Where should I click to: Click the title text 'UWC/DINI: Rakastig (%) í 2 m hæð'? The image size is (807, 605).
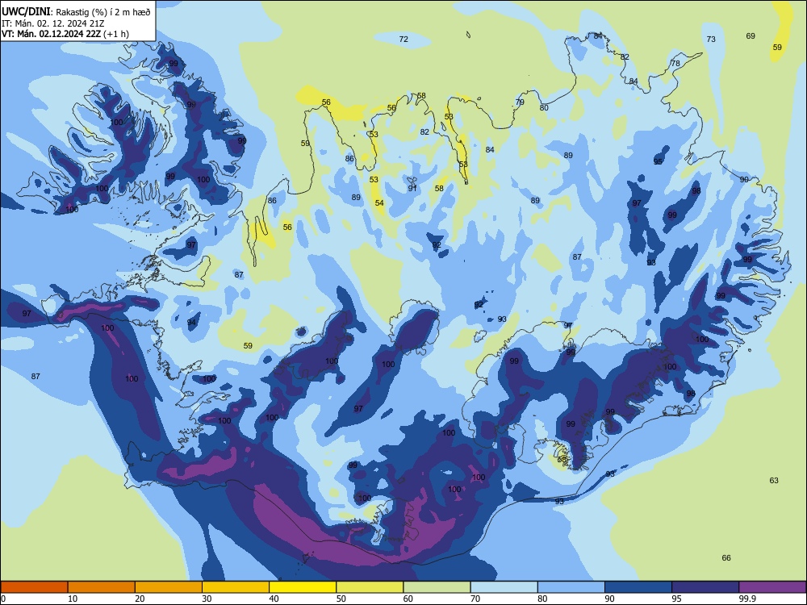(76, 12)
